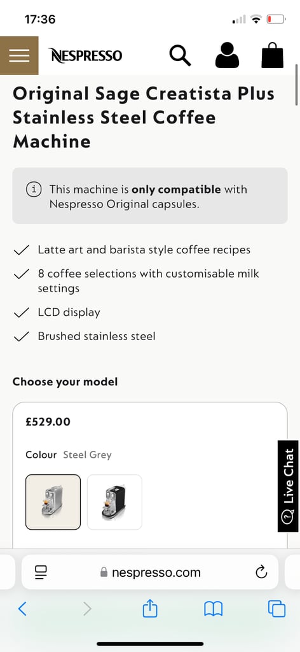This screenshot has width=300, height=652.
Task: Reload page with Safari refresh icon
Action: pyautogui.click(x=261, y=572)
